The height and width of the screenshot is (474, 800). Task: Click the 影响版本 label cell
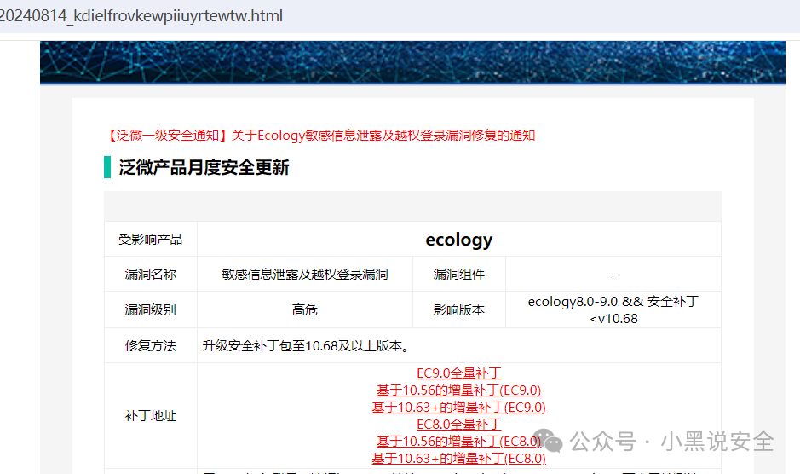458,310
